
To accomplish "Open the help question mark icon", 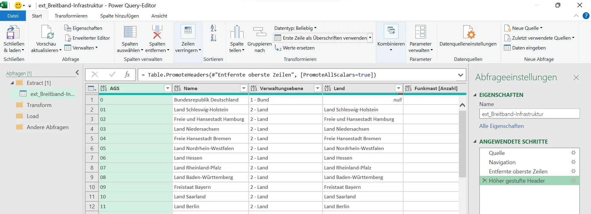I will [x=586, y=16].
